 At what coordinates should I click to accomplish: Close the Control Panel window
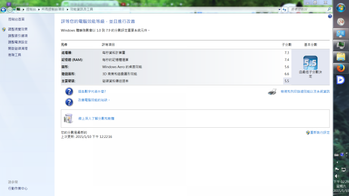325,3
